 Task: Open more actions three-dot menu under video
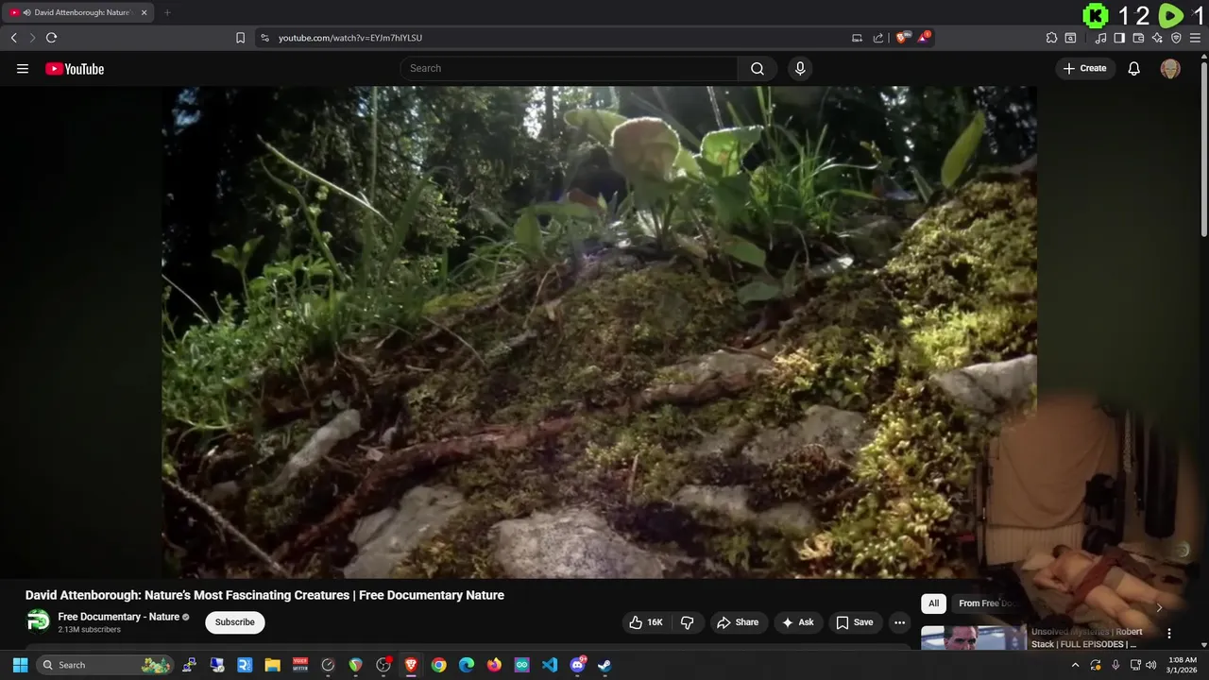tap(899, 622)
